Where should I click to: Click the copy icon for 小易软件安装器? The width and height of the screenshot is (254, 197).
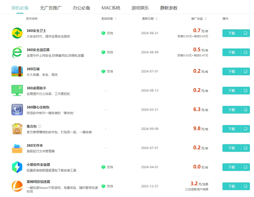[245, 167]
